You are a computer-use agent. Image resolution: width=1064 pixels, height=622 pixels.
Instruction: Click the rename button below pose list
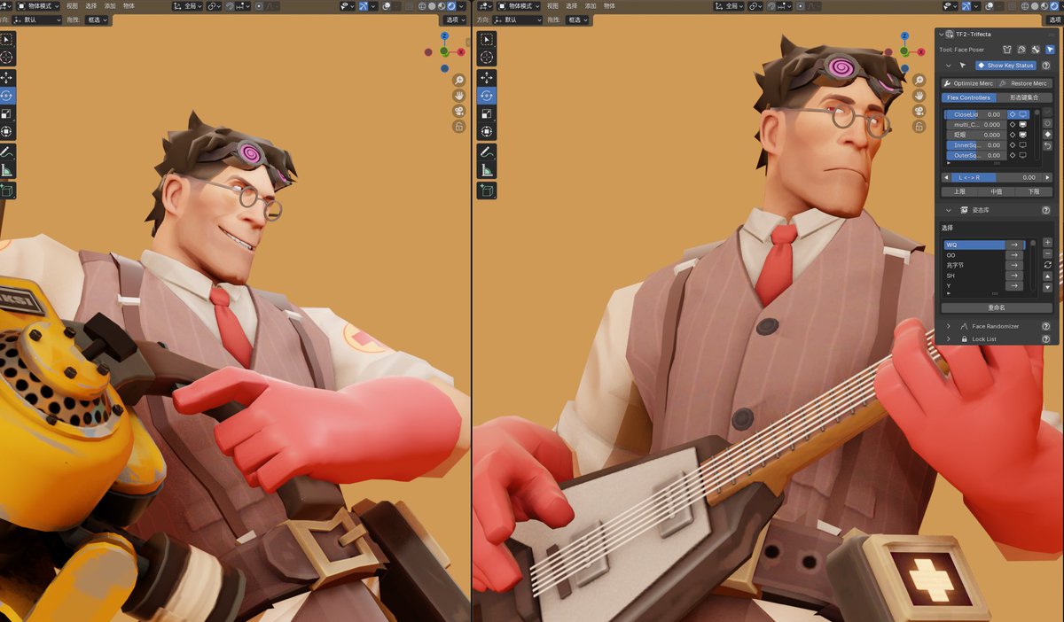(x=997, y=307)
